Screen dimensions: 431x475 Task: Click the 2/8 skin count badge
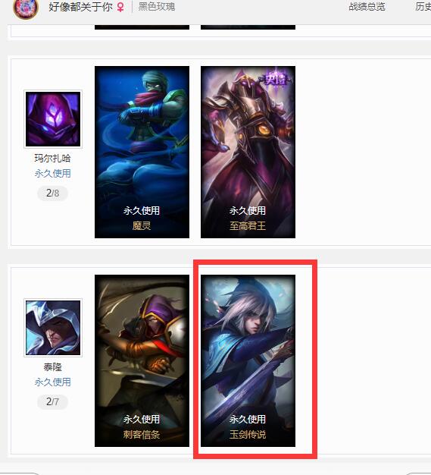[x=52, y=193]
